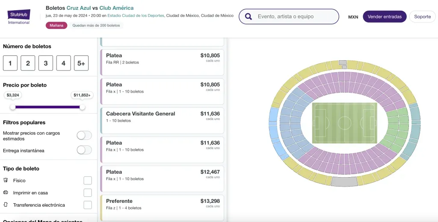Open the Estadio Ciudad de los Deportes link
Image resolution: width=438 pixels, height=222 pixels.
(136, 16)
